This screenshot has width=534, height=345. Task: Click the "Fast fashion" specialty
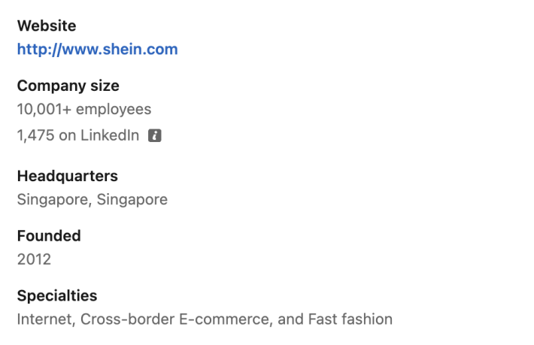350,319
